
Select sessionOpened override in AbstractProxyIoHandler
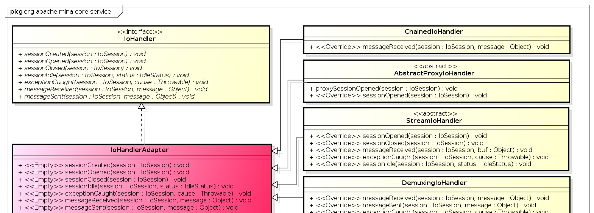(398, 96)
